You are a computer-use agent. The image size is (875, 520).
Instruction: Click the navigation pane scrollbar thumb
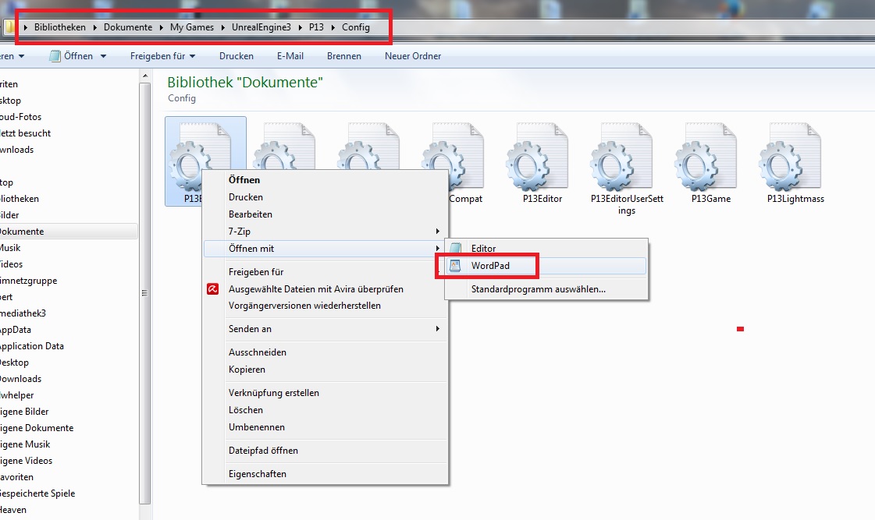(145, 293)
